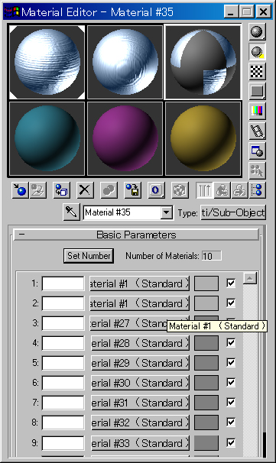Screen dimensions: 276x463
Task: Click Show Map in Viewport cube icon
Action: pyautogui.click(x=180, y=190)
